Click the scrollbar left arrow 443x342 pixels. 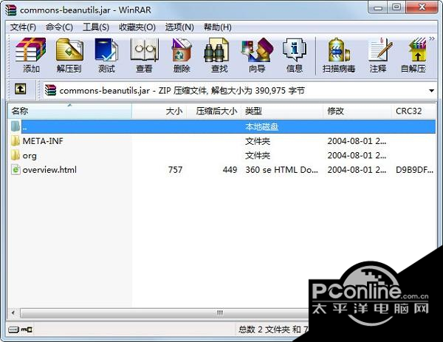tap(13, 313)
